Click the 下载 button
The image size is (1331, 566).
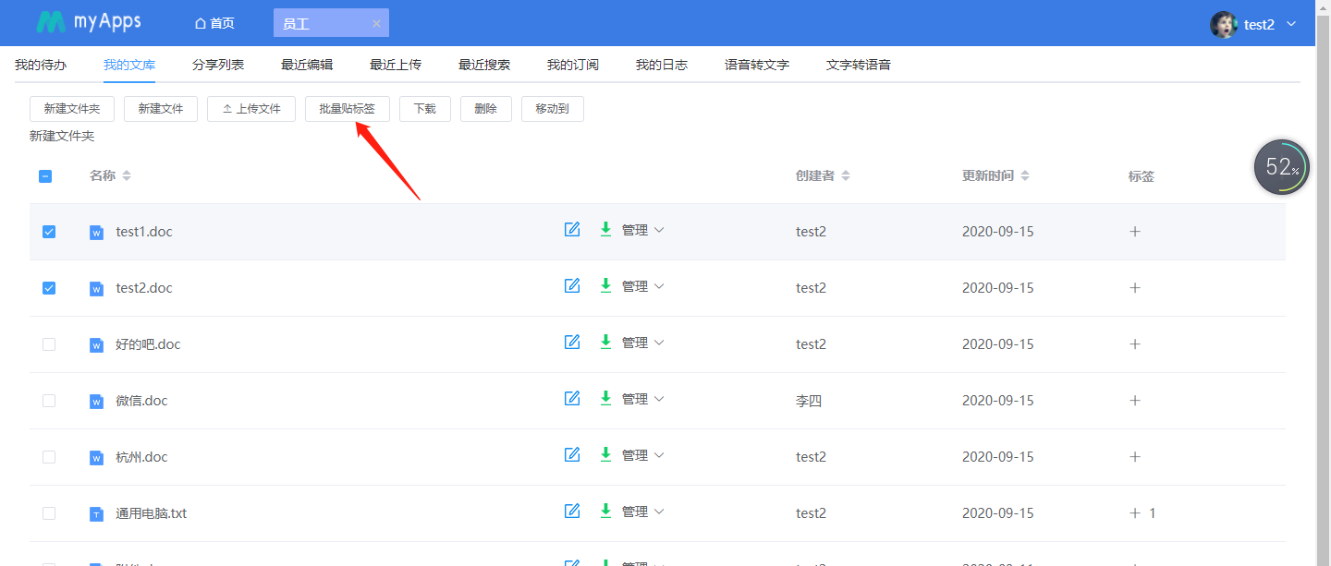tap(425, 109)
